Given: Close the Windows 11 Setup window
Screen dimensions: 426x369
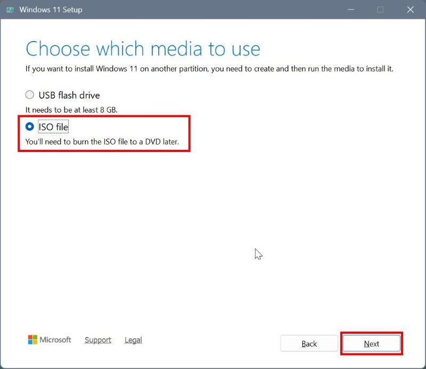Looking at the screenshot, I should pos(410,10).
